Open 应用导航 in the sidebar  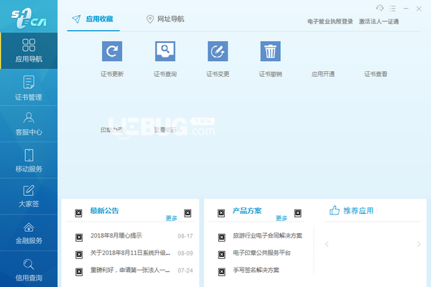[29, 51]
